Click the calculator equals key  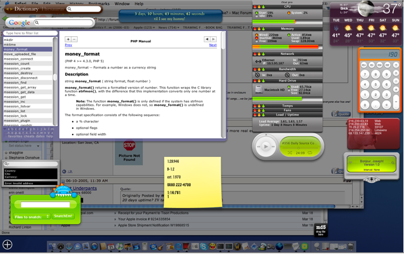(396, 101)
